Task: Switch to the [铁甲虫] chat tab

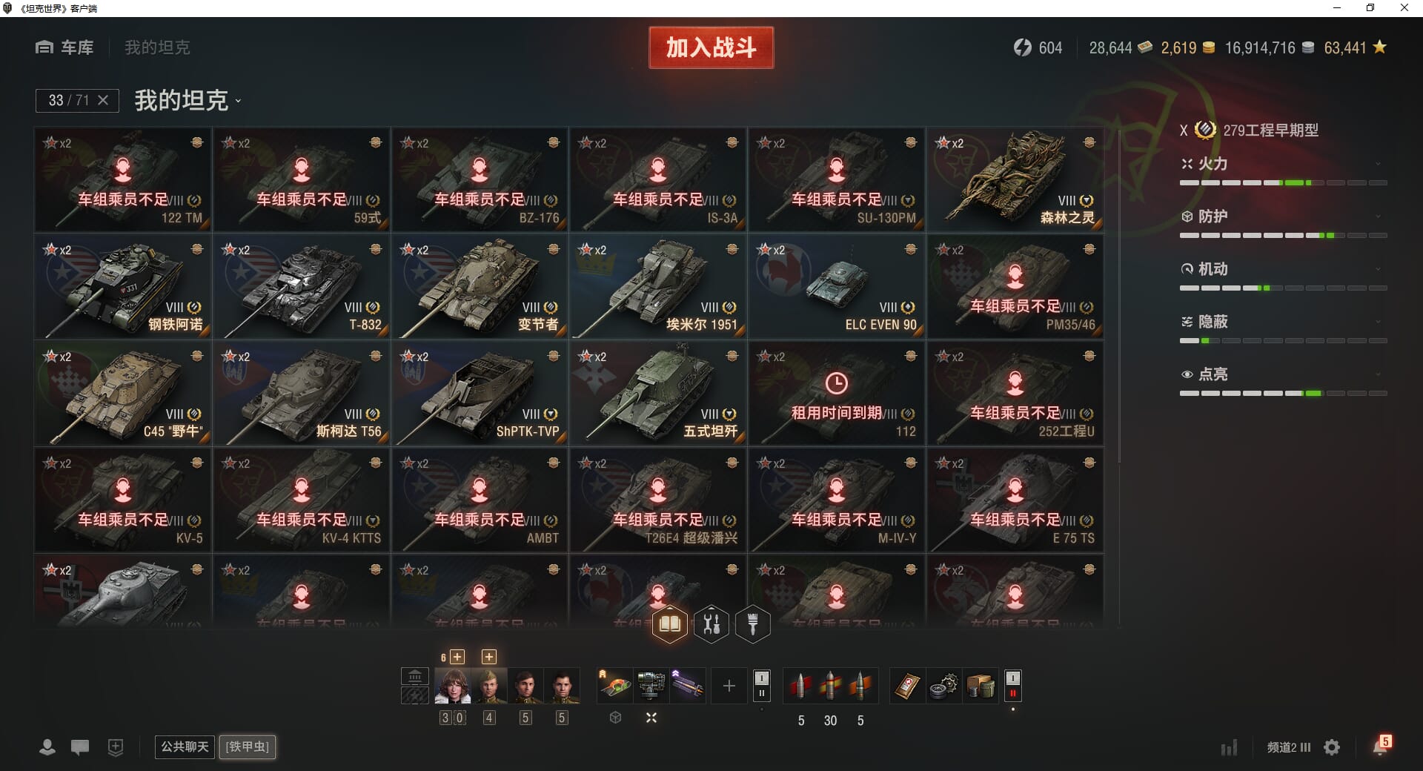Action: (x=248, y=747)
